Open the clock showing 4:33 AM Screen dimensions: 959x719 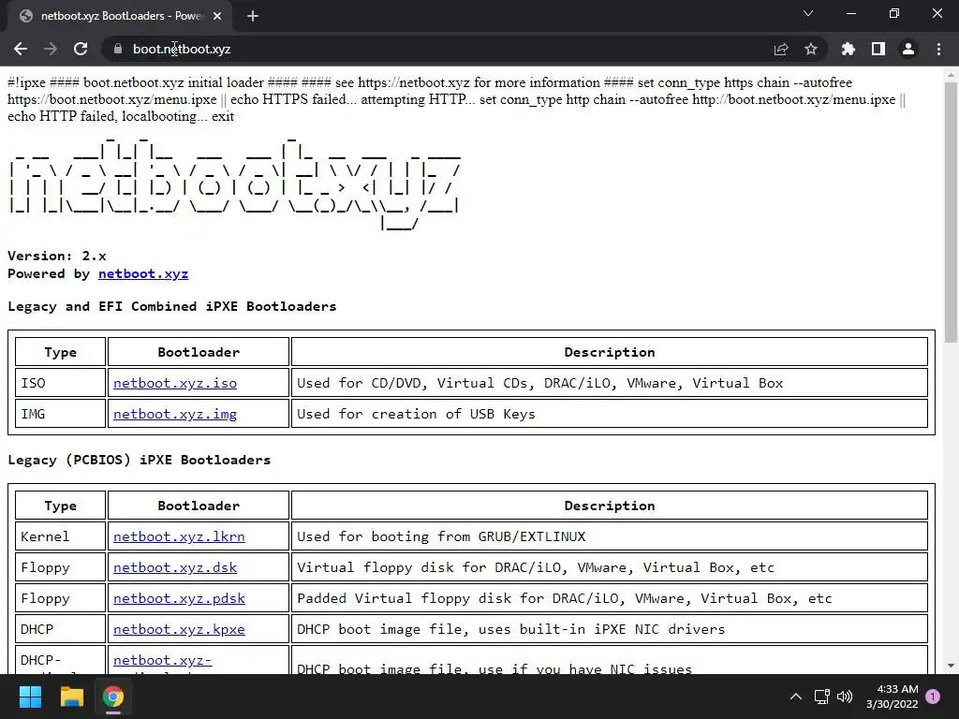tap(893, 697)
